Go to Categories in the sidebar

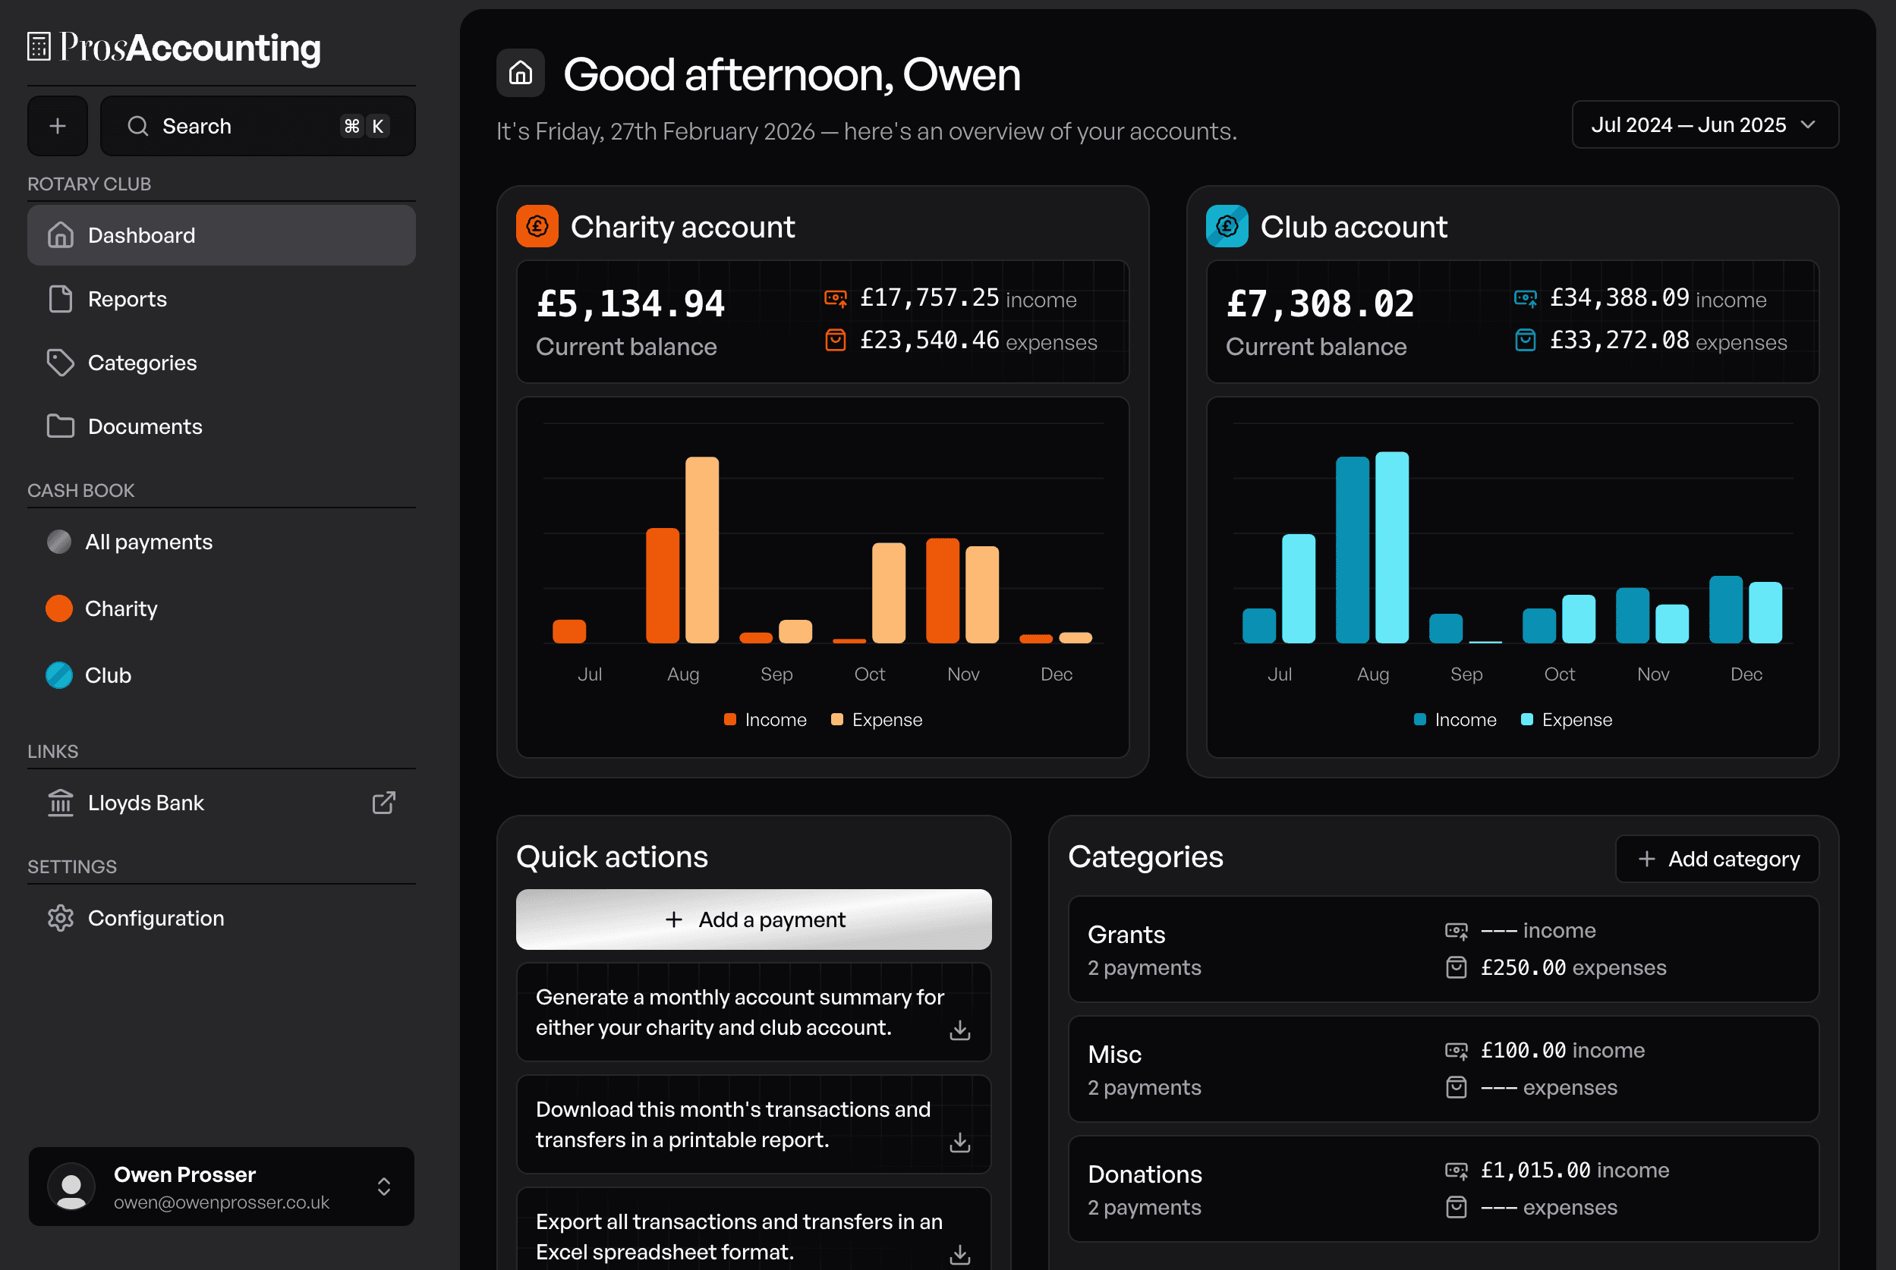(x=142, y=363)
